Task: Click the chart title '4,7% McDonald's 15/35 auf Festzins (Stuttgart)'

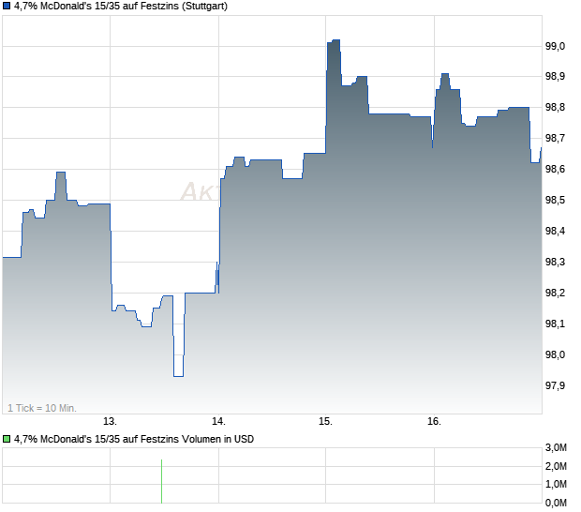Action: pyautogui.click(x=121, y=6)
